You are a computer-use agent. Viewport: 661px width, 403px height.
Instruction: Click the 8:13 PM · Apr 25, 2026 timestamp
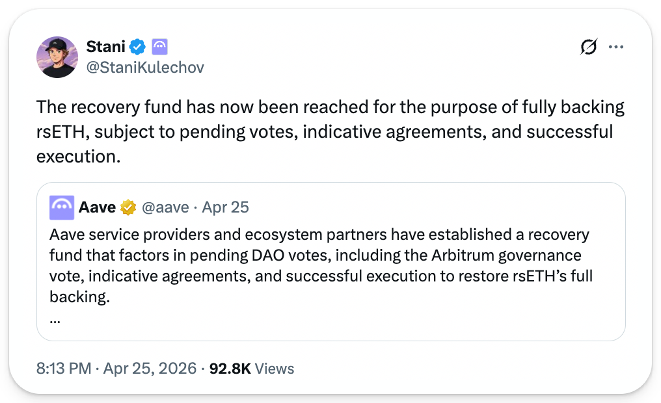click(116, 369)
